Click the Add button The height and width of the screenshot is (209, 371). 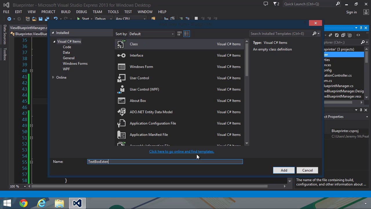coord(284,170)
